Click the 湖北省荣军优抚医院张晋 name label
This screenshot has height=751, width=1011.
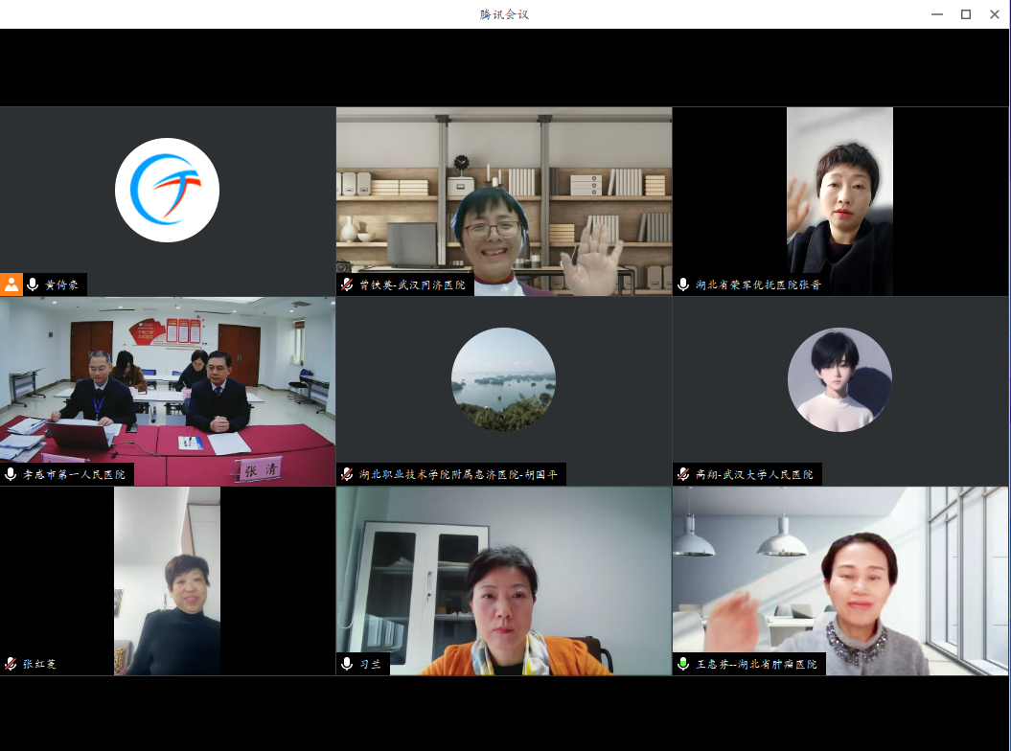tap(758, 284)
